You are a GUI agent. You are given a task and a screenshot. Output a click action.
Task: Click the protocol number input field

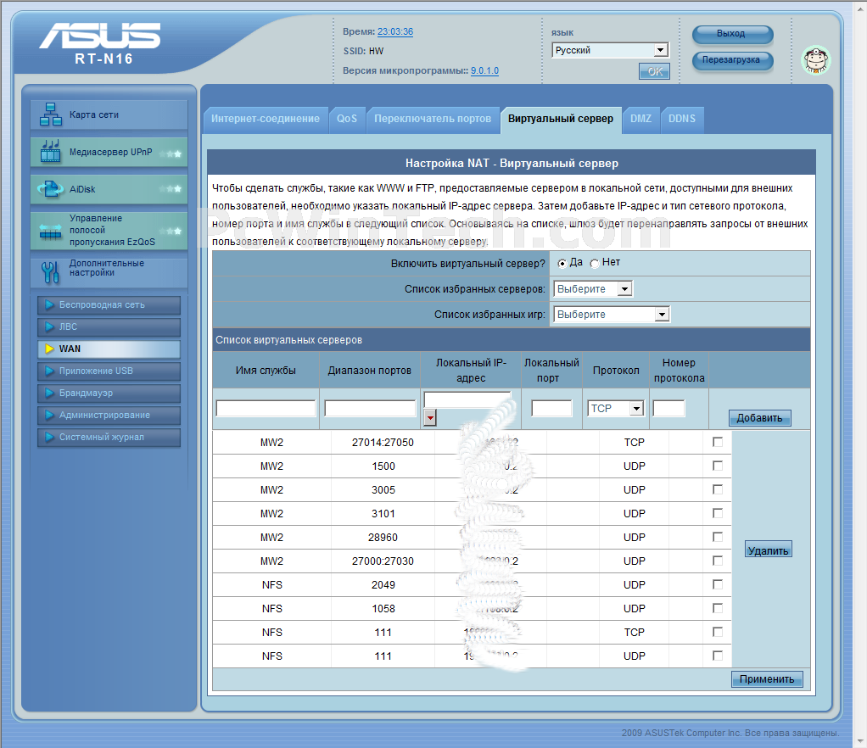(x=668, y=408)
